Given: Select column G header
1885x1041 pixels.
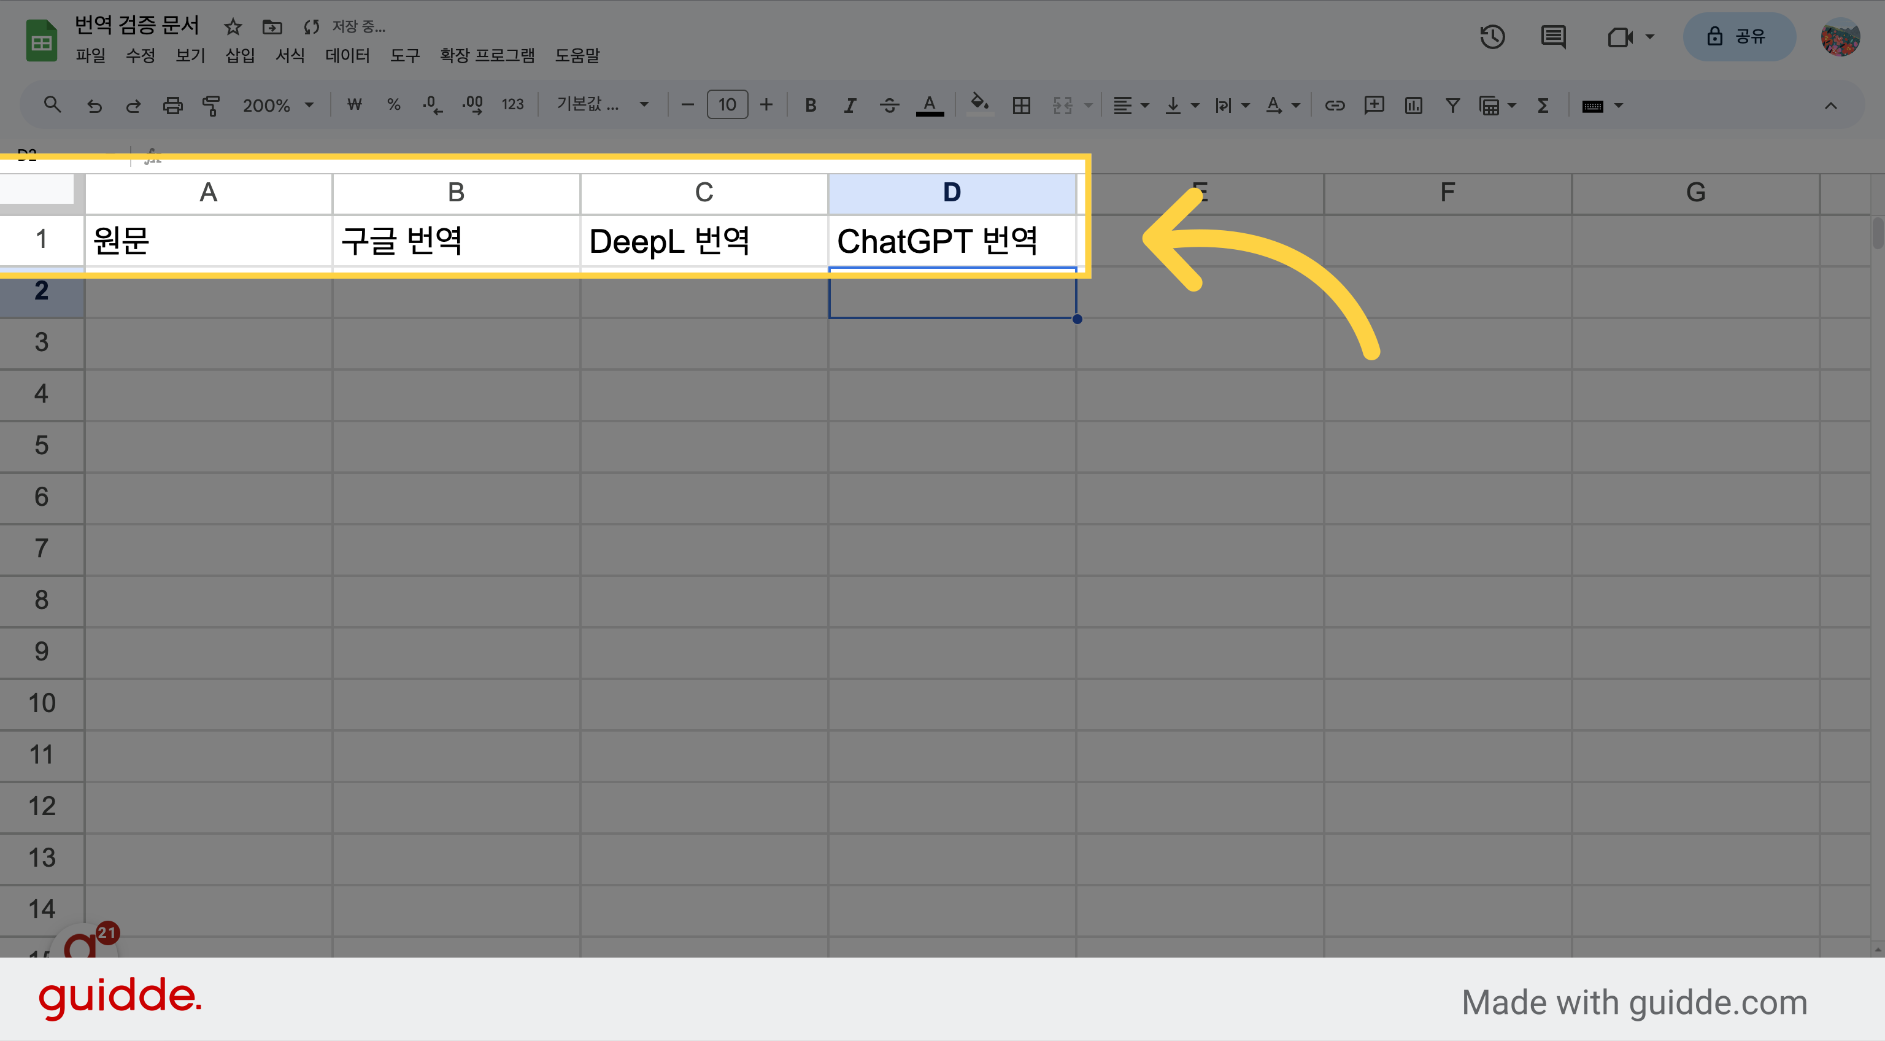Looking at the screenshot, I should click(1695, 193).
